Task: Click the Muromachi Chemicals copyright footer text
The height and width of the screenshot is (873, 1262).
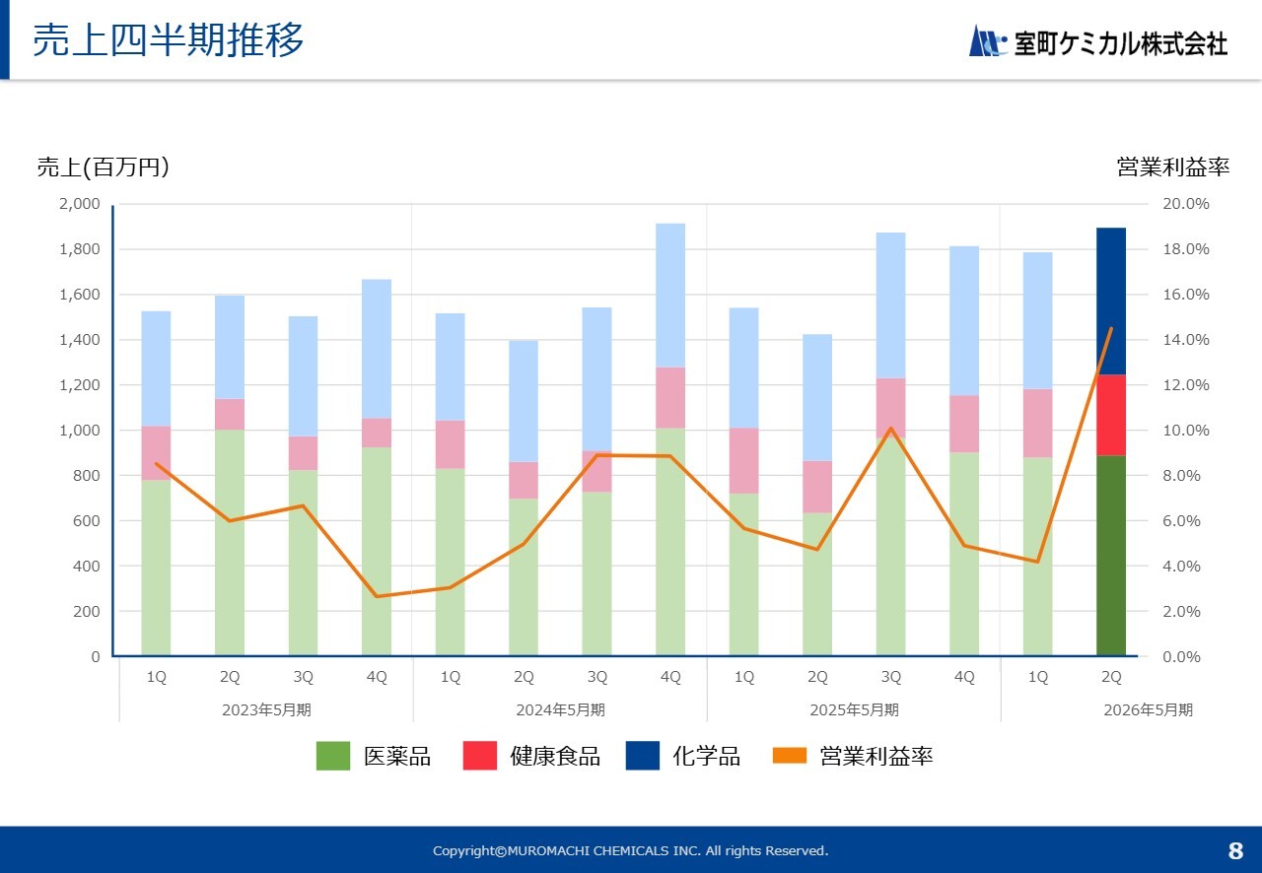Action: pos(631,850)
